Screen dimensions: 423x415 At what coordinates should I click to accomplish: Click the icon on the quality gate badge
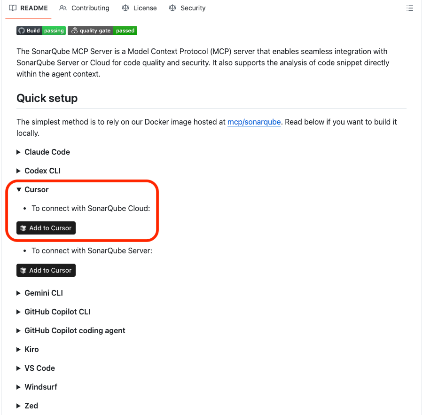[x=74, y=31]
